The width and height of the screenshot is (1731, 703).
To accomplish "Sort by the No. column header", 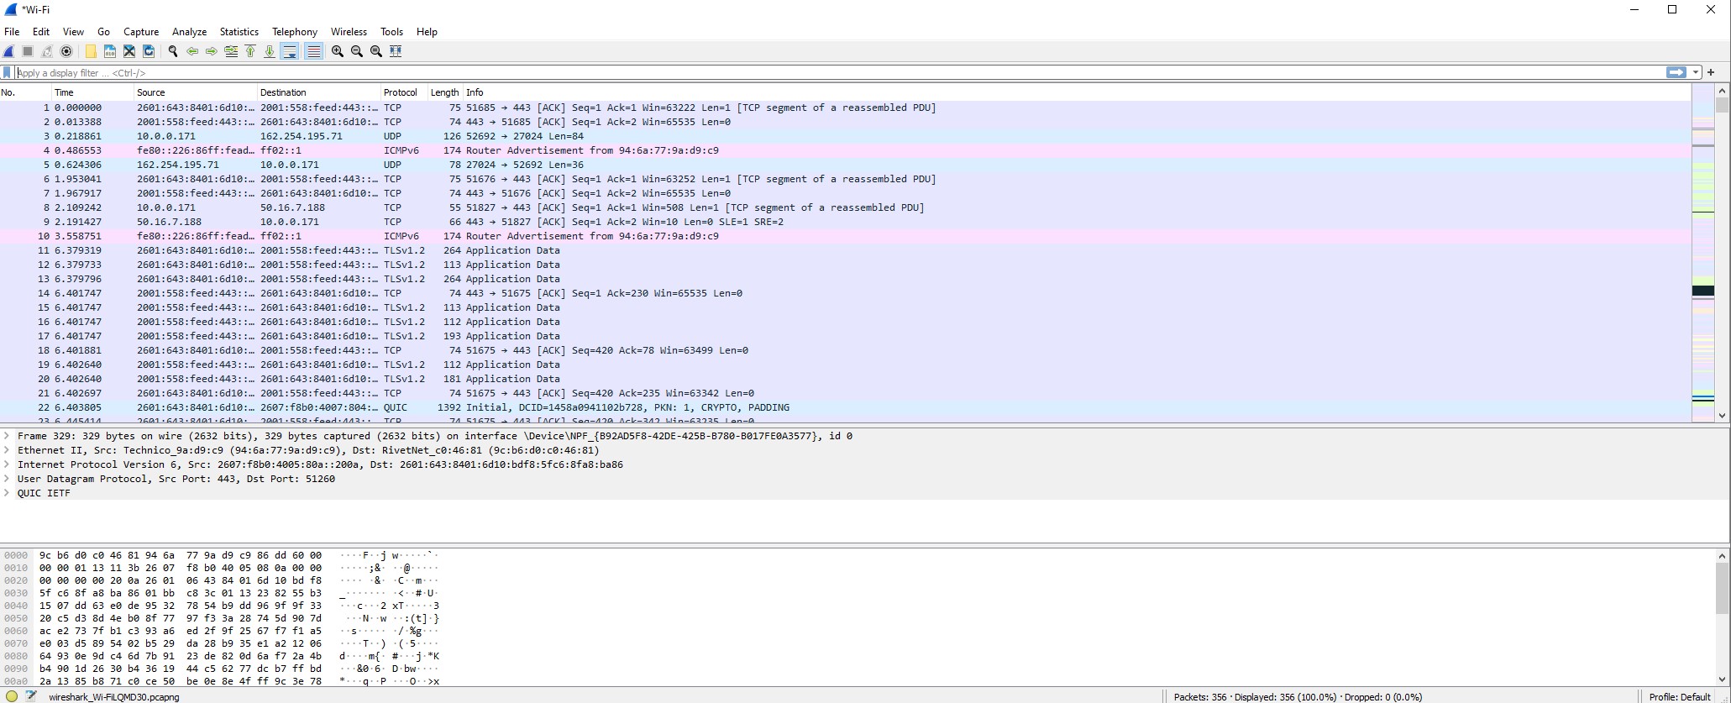I will pos(25,92).
